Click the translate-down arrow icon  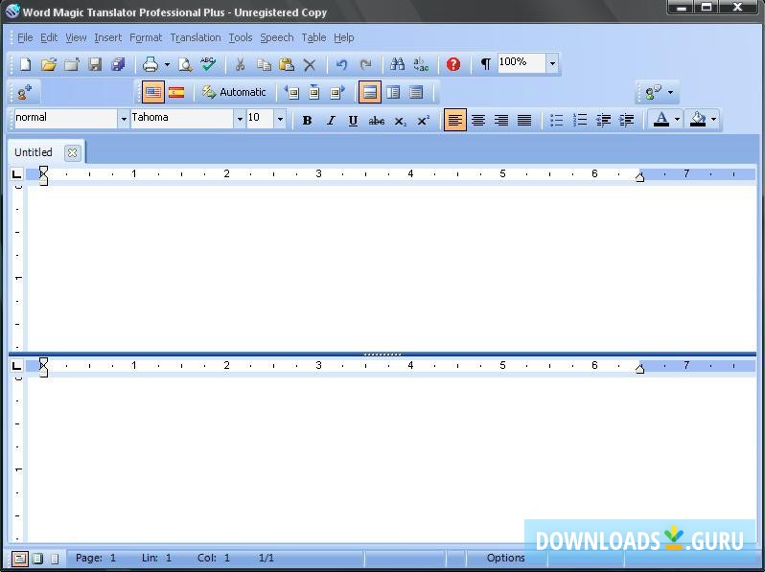(314, 92)
